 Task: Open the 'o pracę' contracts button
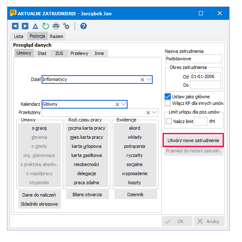click(39, 128)
